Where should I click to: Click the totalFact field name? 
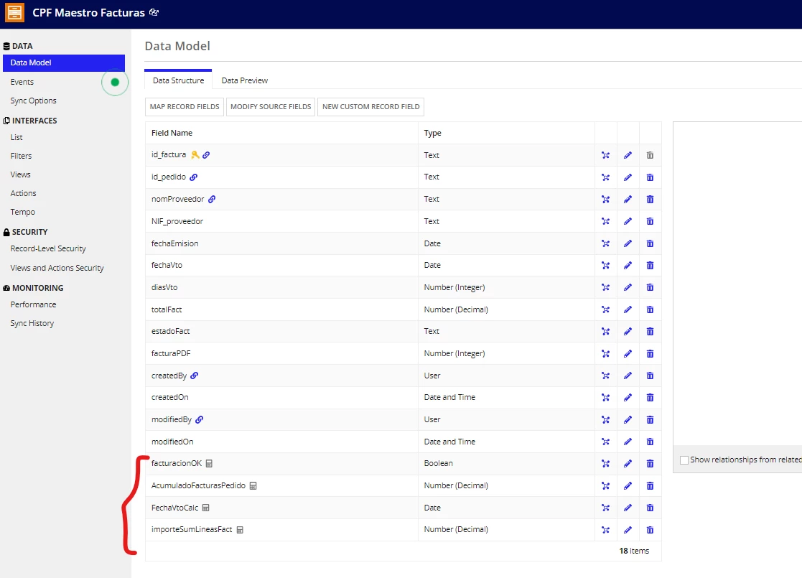click(167, 309)
